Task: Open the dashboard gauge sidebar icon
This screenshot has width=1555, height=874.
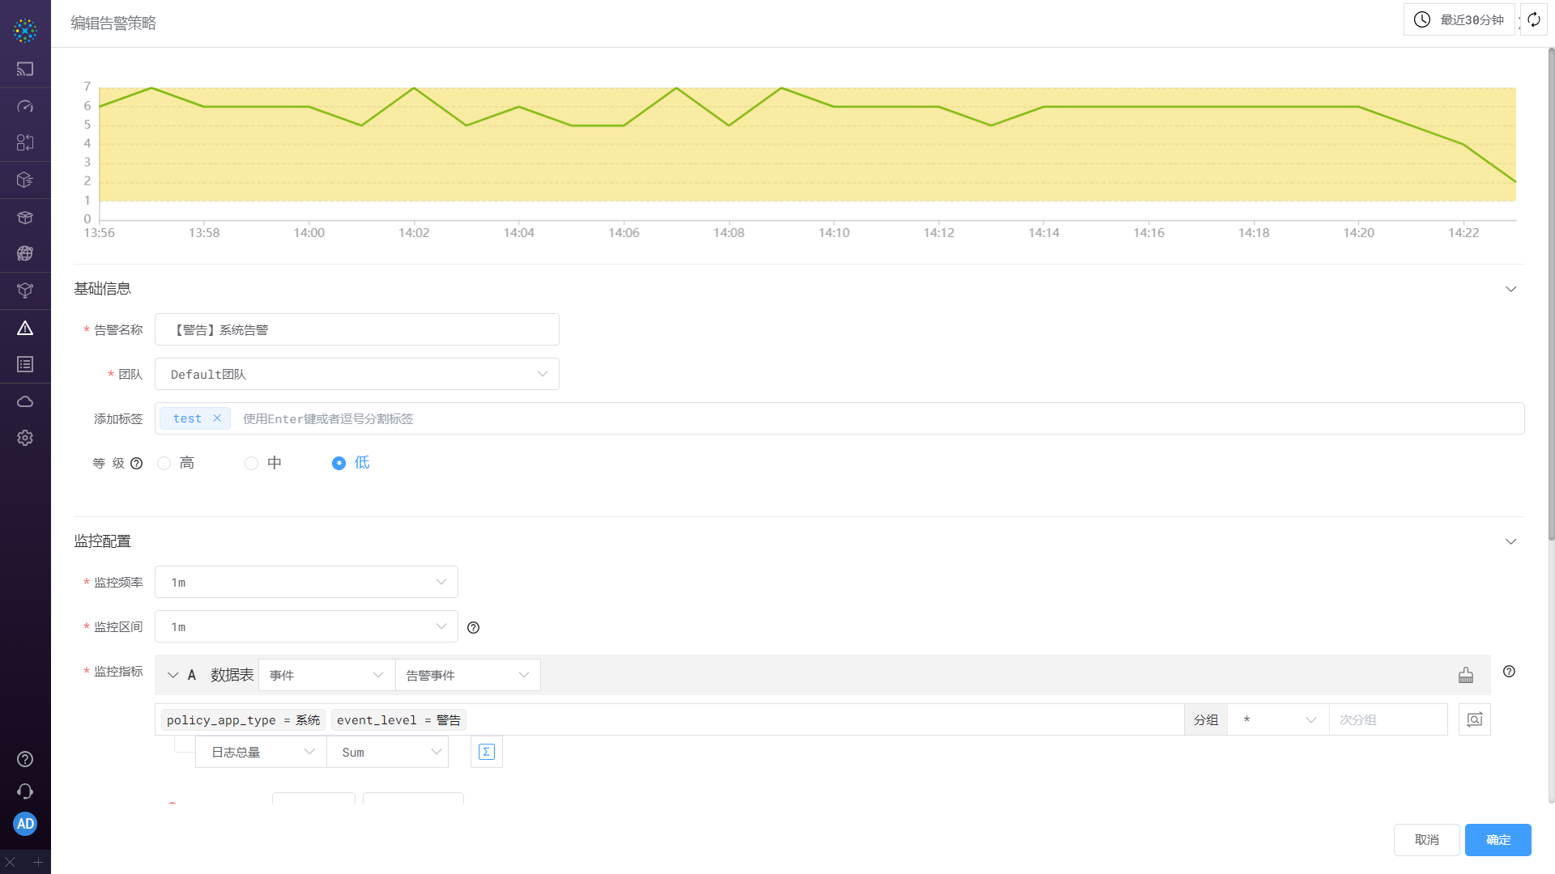Action: coord(25,106)
